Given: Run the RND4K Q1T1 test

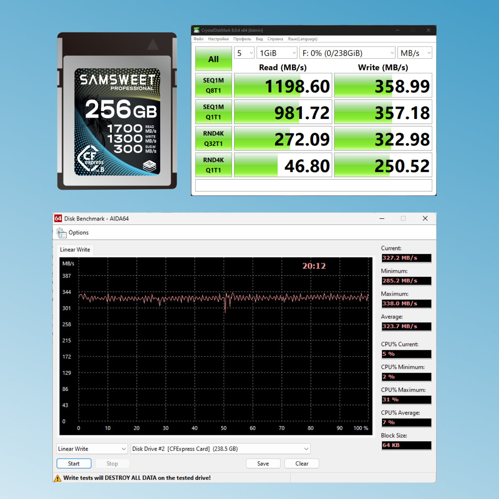Looking at the screenshot, I should [x=213, y=165].
